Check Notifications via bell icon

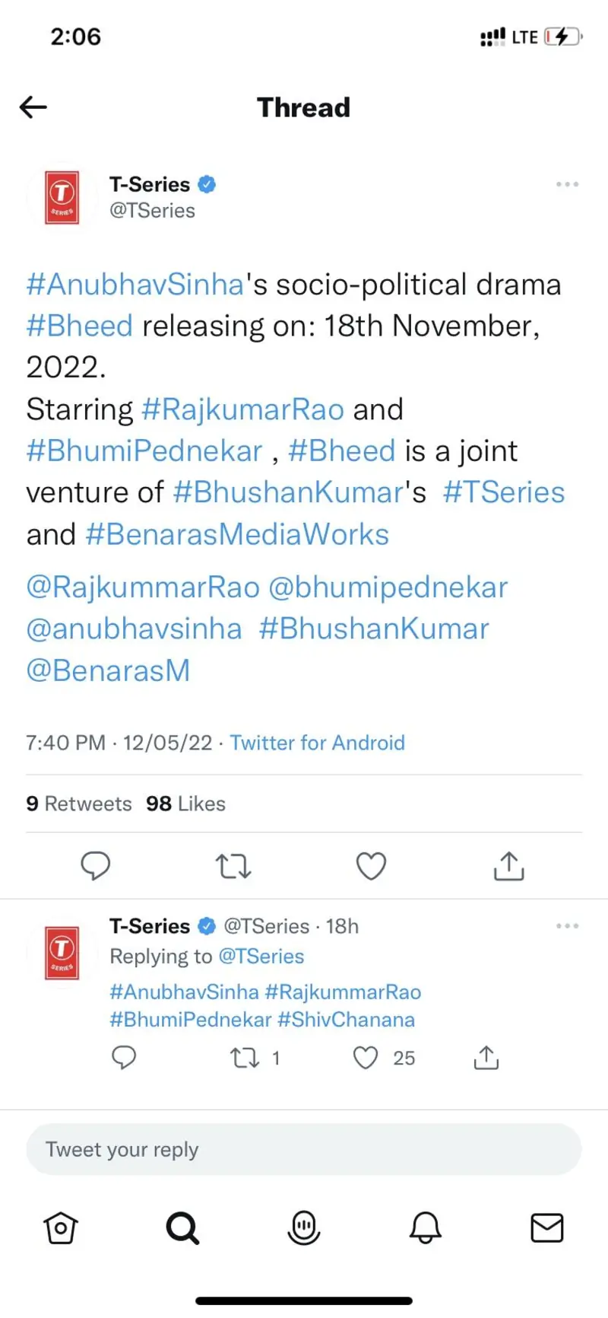coord(425,1227)
